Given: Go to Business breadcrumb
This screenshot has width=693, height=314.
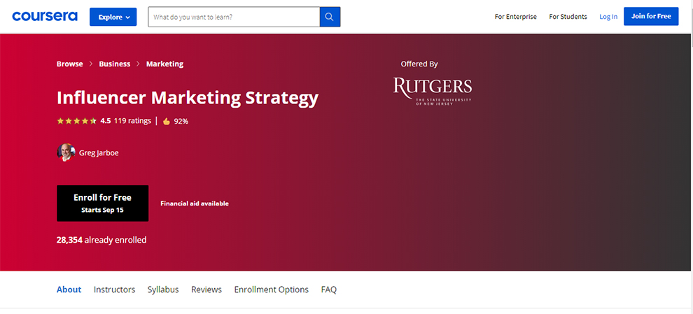Looking at the screenshot, I should coord(115,64).
